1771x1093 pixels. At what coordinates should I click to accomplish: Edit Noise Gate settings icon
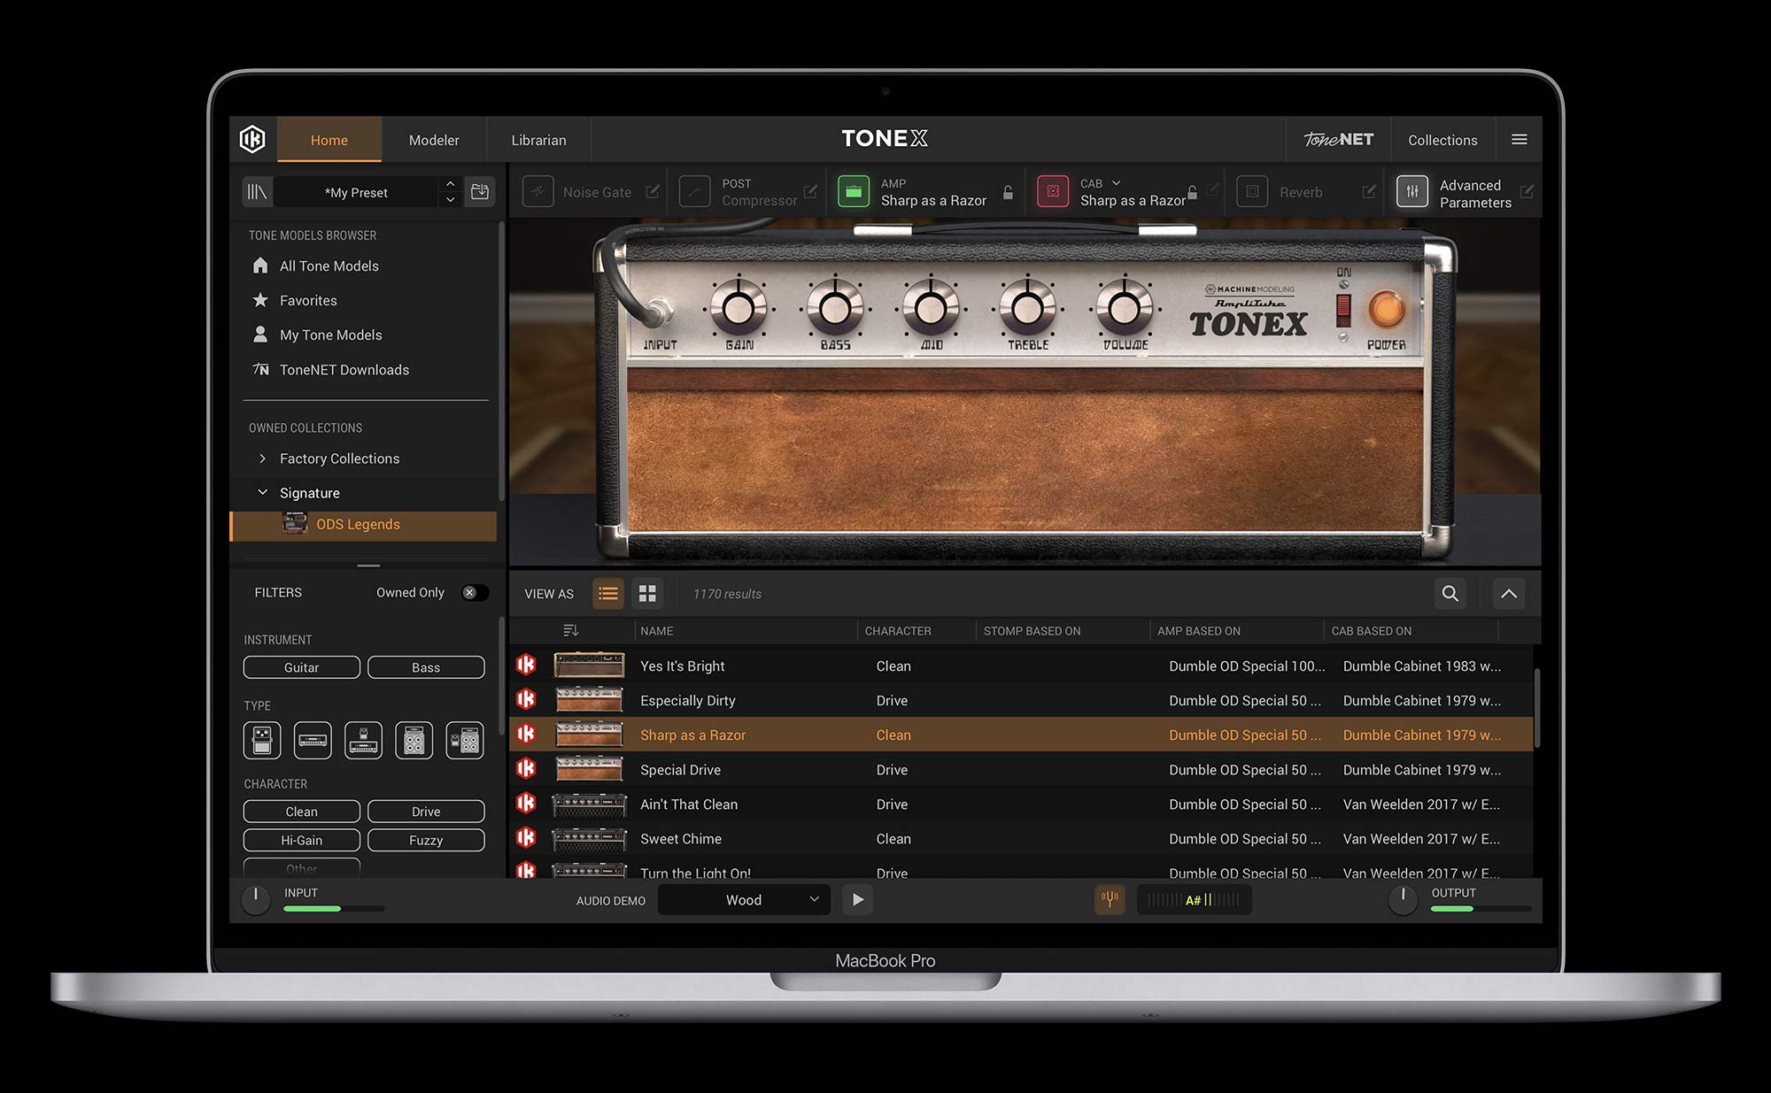point(653,192)
